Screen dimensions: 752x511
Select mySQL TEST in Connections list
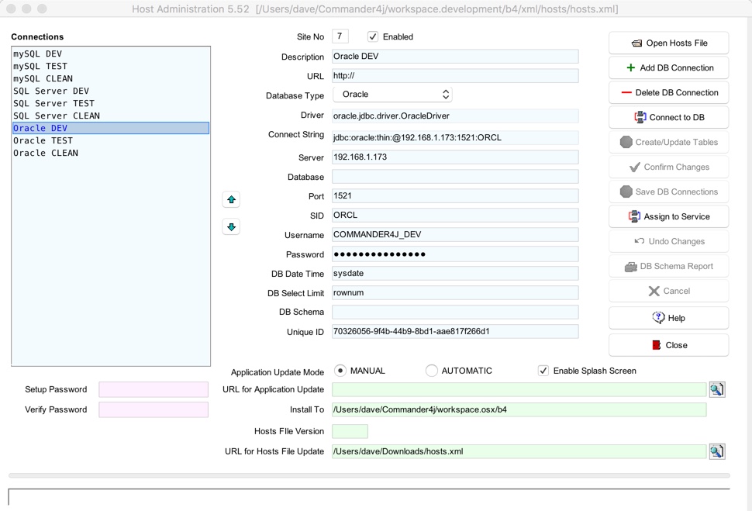coord(40,67)
